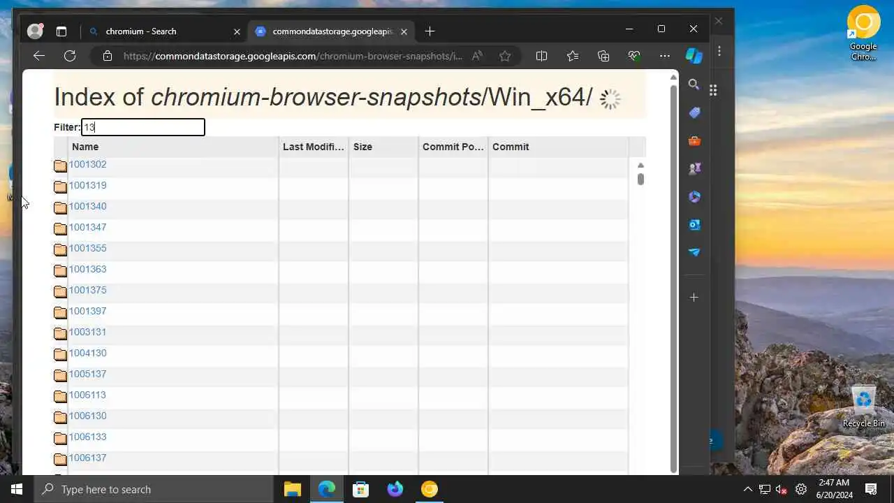Open folder 1001397
Image resolution: width=894 pixels, height=503 pixels.
coord(87,311)
